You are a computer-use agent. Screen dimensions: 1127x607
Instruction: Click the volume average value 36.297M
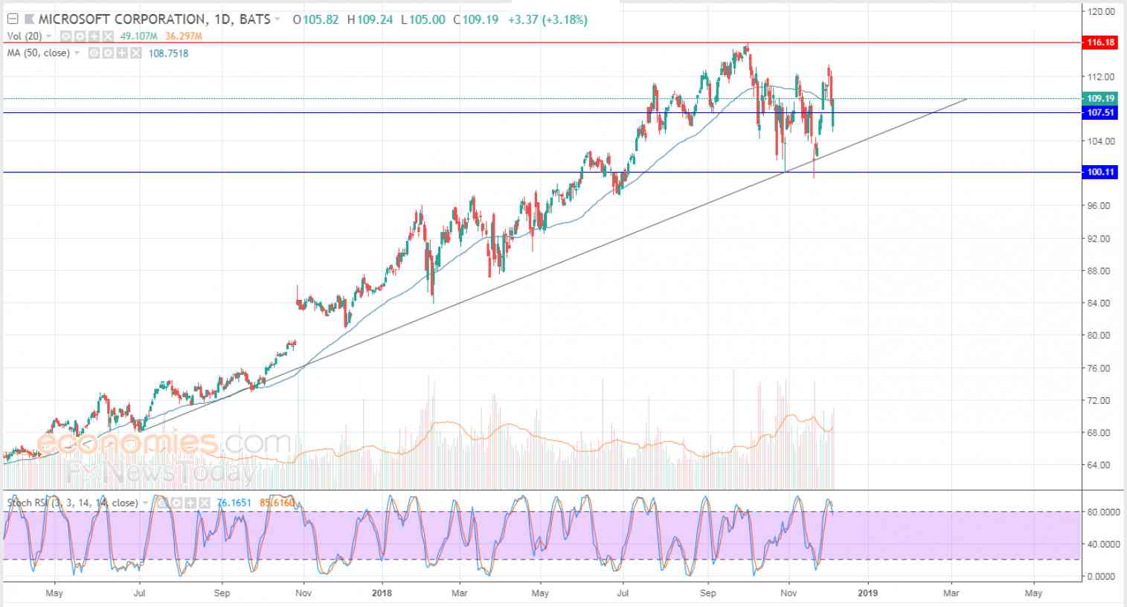tap(184, 36)
